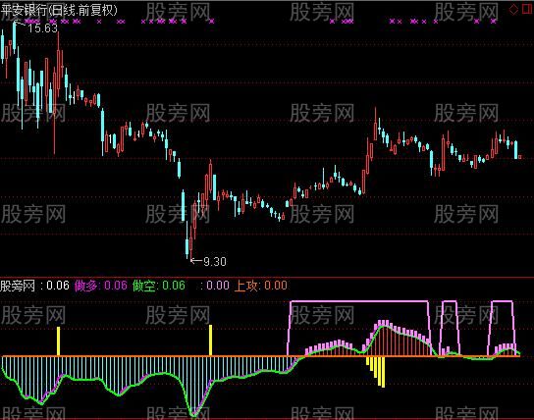Click the red square icon at chart corner

click(x=527, y=9)
